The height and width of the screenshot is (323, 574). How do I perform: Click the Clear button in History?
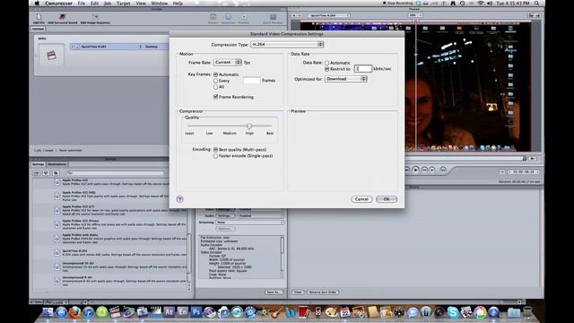(298, 292)
